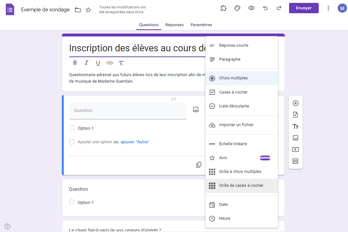Switch to the Réponses tab
The width and height of the screenshot is (348, 232).
point(174,25)
